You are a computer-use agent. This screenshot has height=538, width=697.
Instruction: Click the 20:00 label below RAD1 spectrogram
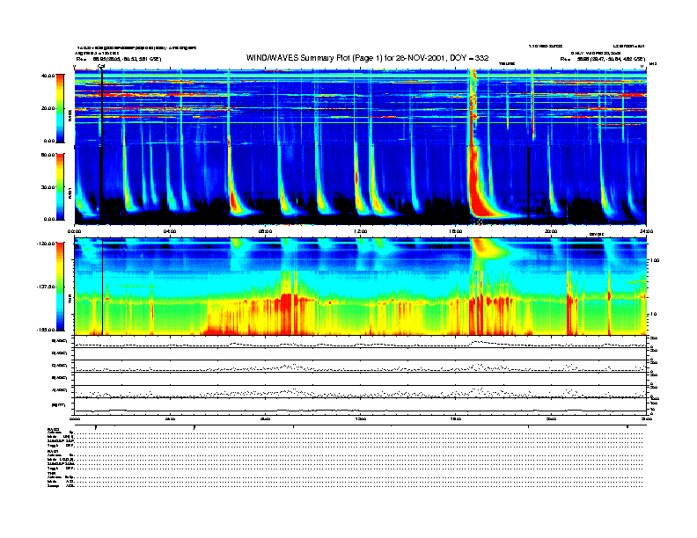(551, 231)
